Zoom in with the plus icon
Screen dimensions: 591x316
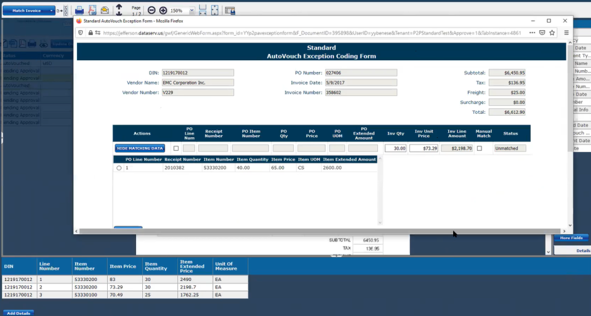click(x=163, y=10)
